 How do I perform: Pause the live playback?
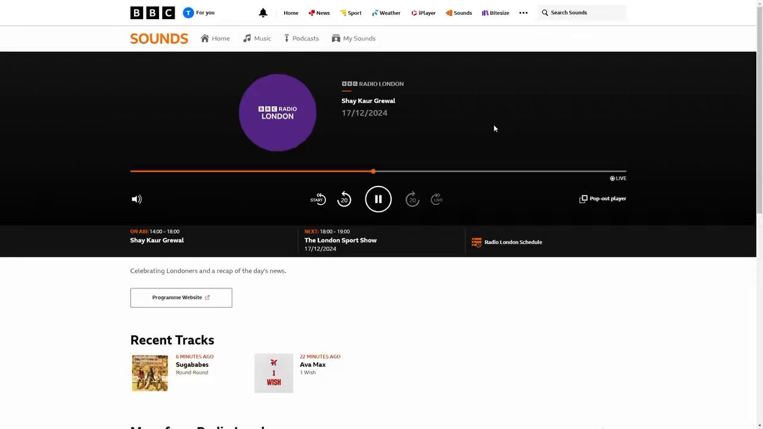pyautogui.click(x=378, y=199)
